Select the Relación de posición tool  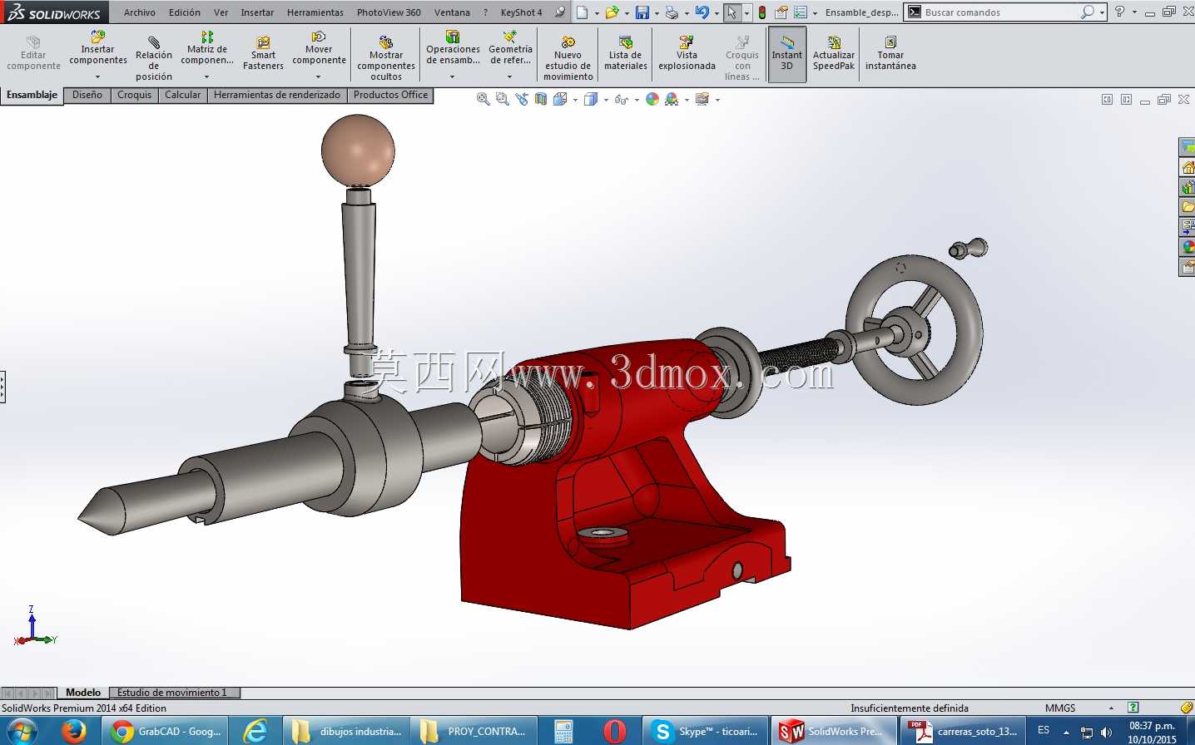pyautogui.click(x=154, y=57)
